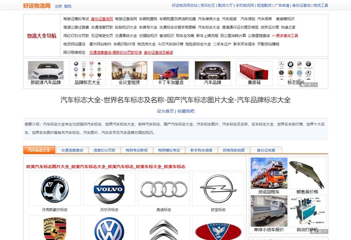Image resolution: width=351 pixels, height=240 pixels.
Task: Open the 会议室租赁 meeting room thumbnail
Action: (x=129, y=70)
